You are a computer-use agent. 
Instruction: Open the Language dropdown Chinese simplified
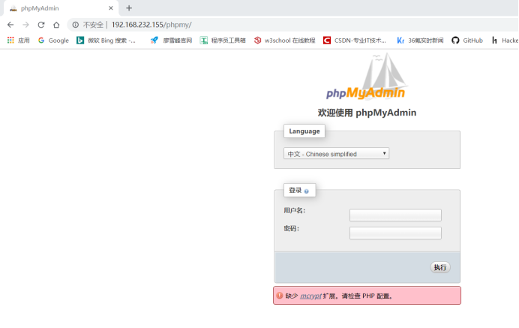(x=336, y=153)
